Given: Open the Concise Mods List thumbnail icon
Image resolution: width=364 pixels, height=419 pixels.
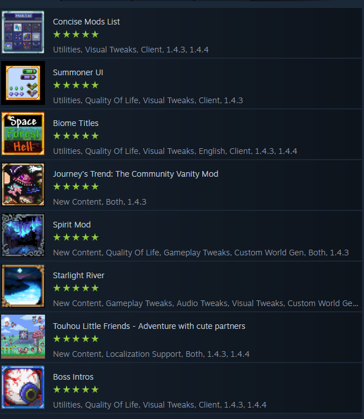Looking at the screenshot, I should 23,32.
